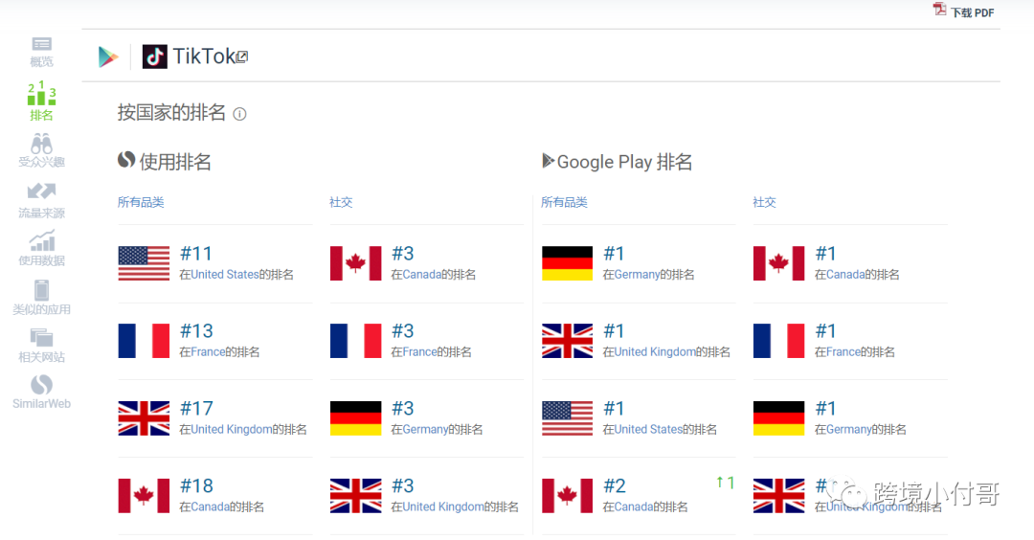
Task: Click the Canada flag next to #18
Action: (x=144, y=496)
